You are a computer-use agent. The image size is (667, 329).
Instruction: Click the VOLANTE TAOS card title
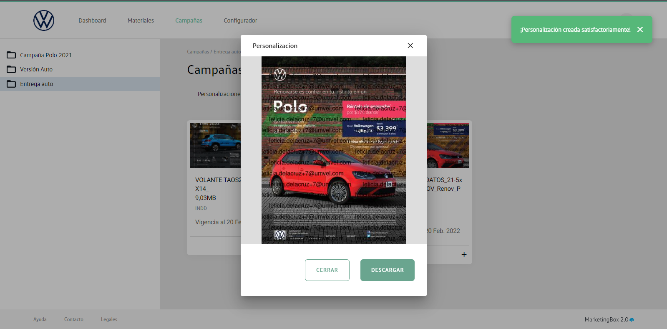(218, 184)
